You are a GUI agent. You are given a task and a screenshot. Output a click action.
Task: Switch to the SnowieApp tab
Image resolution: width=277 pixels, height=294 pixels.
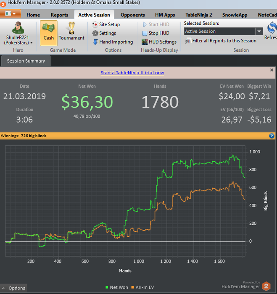pos(235,15)
